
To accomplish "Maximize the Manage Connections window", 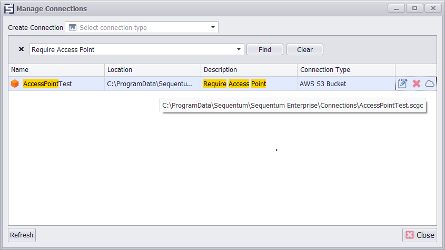I will pos(414,8).
